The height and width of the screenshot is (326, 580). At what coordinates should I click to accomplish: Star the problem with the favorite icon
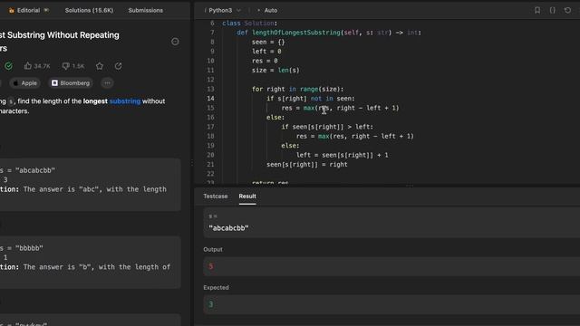point(100,66)
